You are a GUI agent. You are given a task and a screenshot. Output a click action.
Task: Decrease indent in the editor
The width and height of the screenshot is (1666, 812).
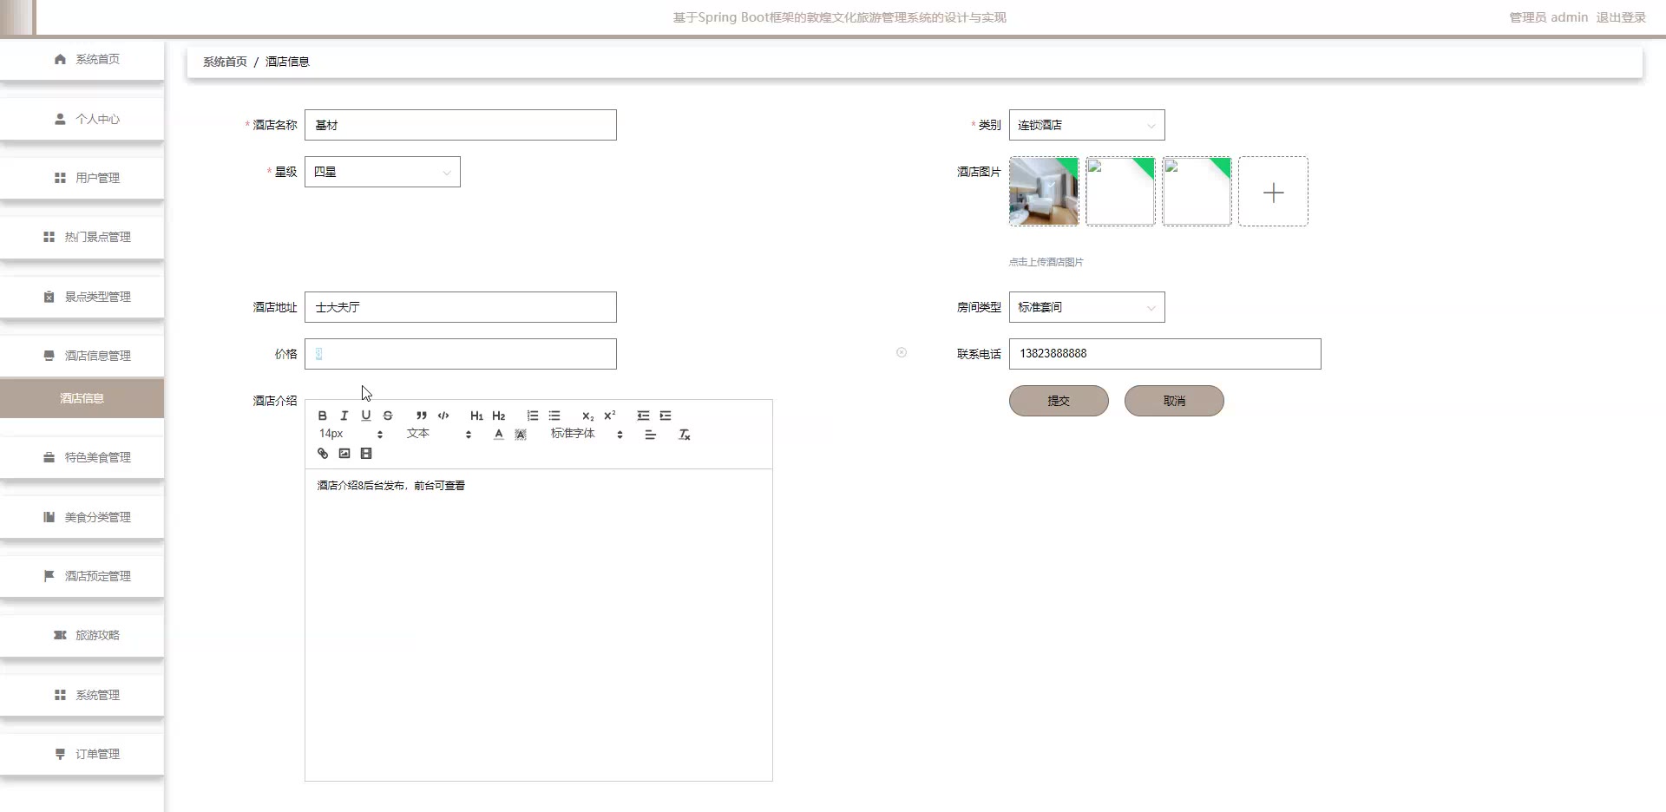pos(643,416)
